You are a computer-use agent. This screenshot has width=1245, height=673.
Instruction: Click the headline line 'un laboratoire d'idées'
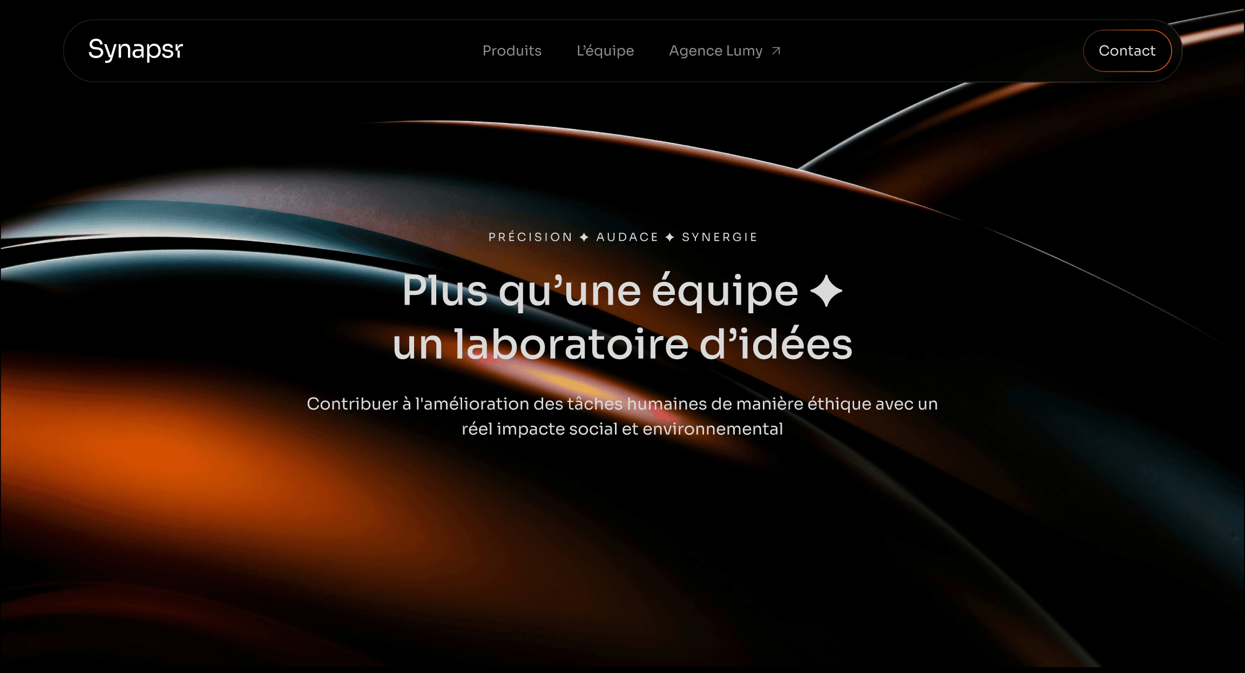pos(622,345)
